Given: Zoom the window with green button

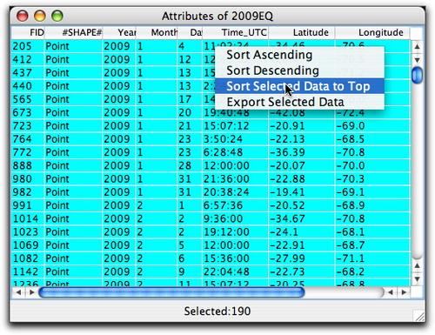Looking at the screenshot, I should tap(57, 16).
